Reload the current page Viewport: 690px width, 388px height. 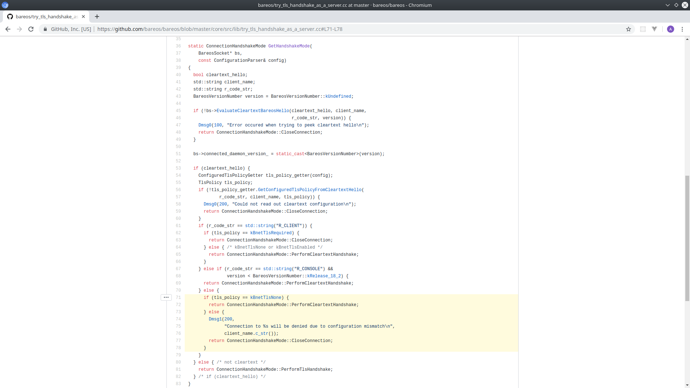[x=31, y=29]
